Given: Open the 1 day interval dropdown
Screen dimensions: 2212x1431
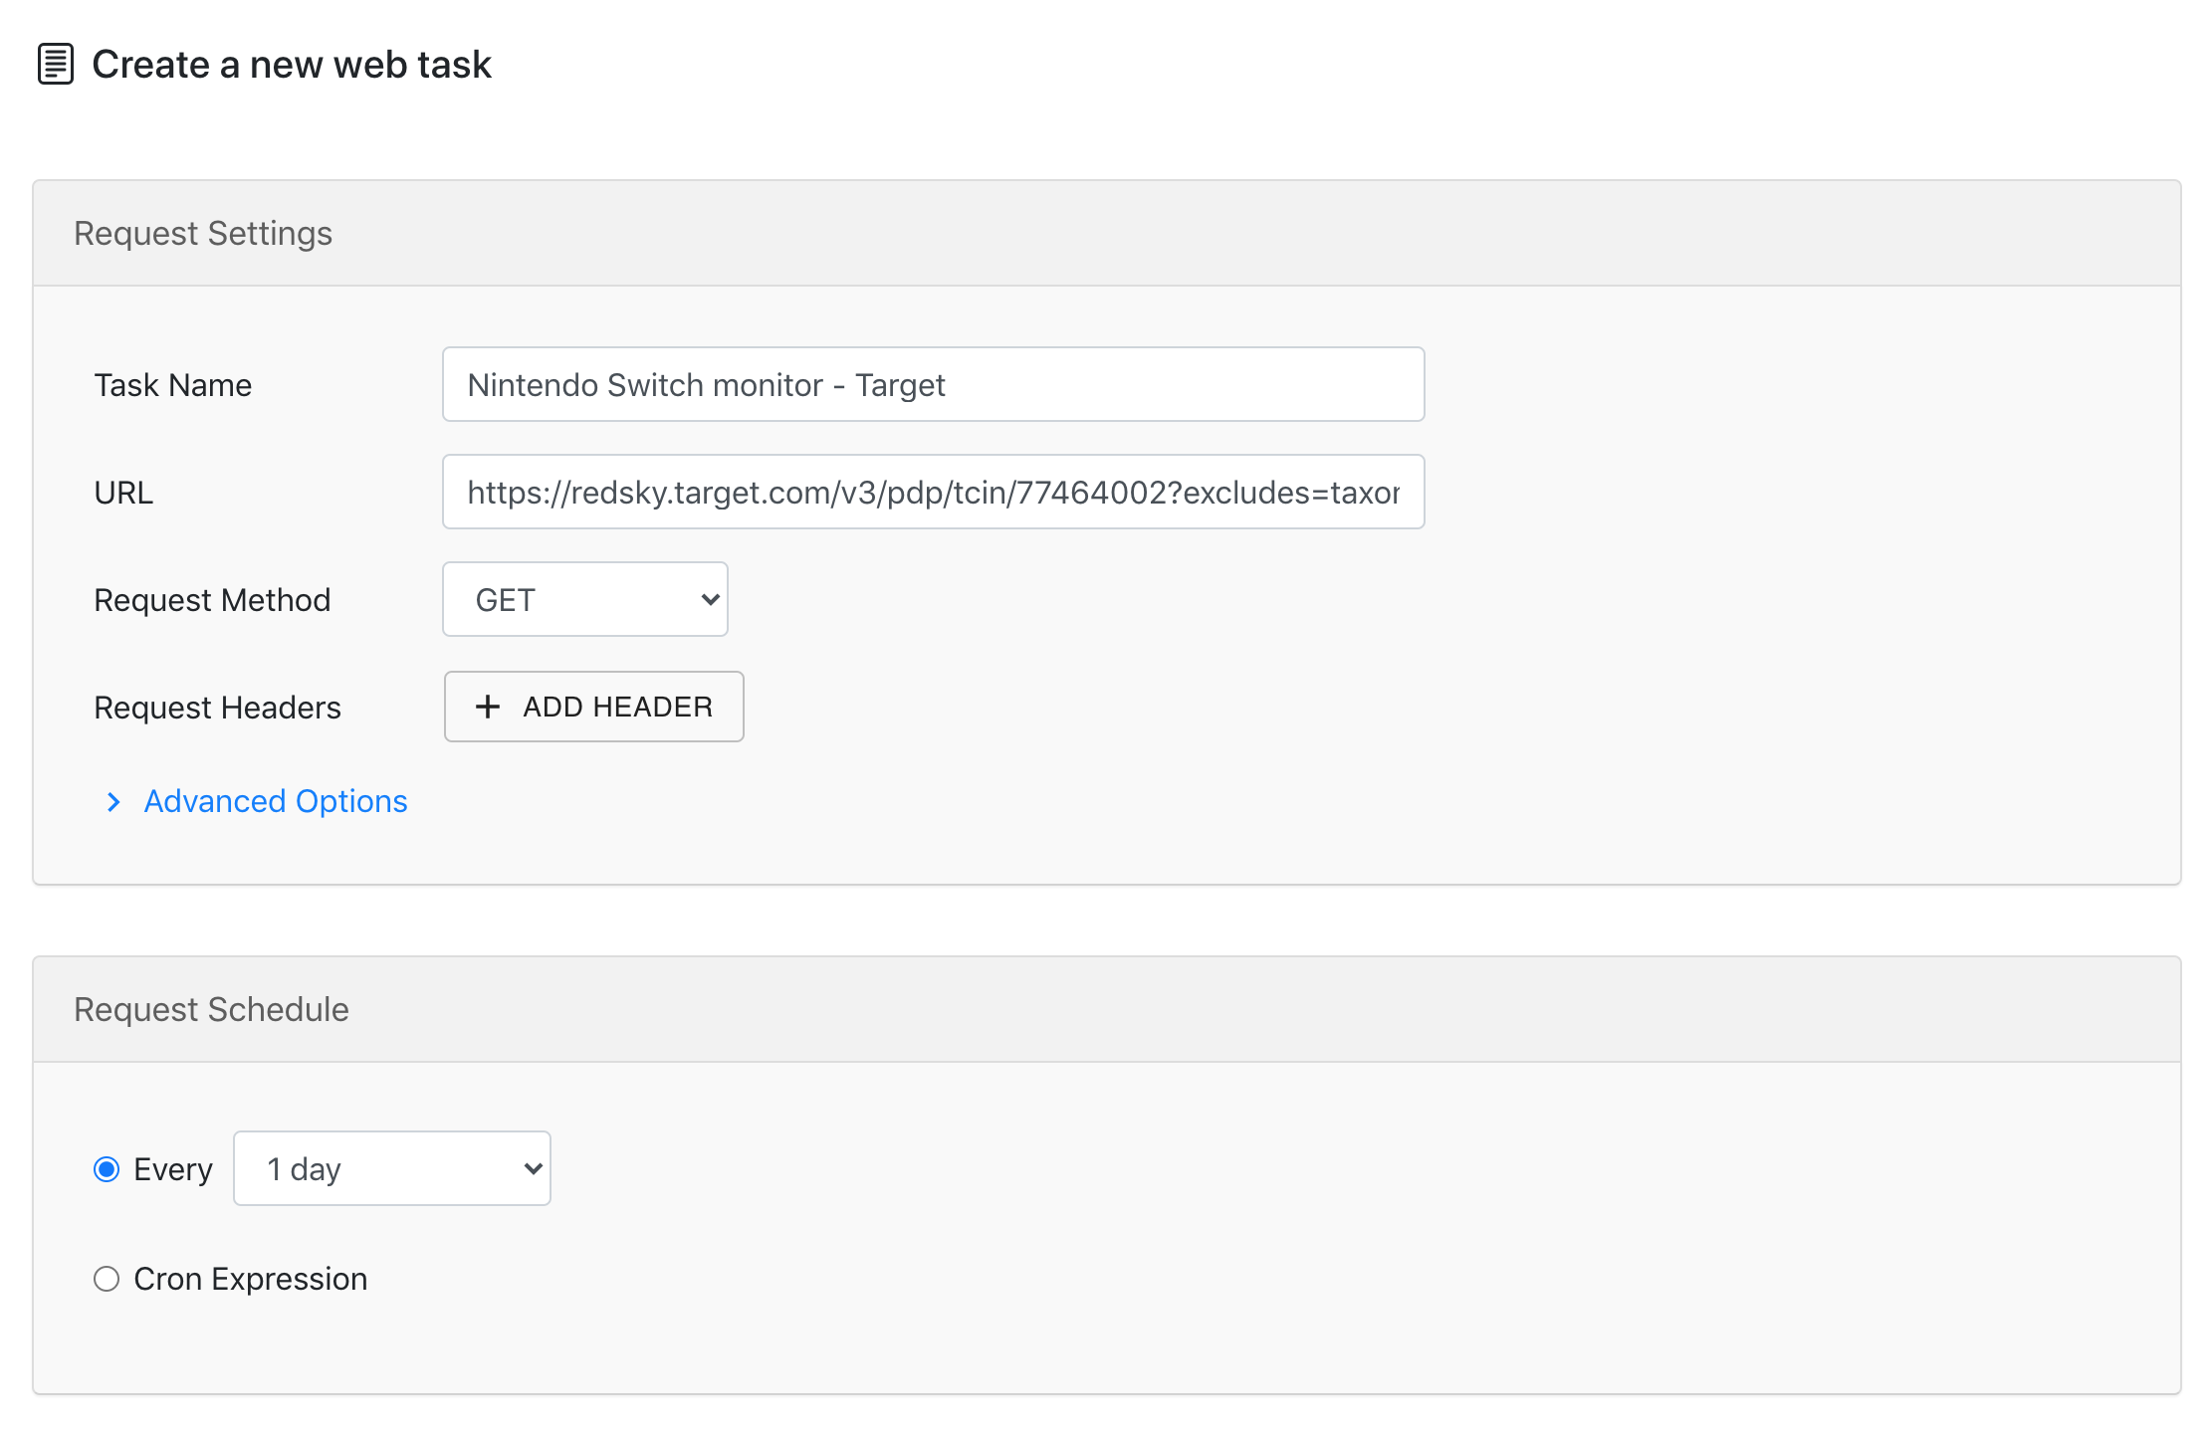Looking at the screenshot, I should click(x=392, y=1168).
